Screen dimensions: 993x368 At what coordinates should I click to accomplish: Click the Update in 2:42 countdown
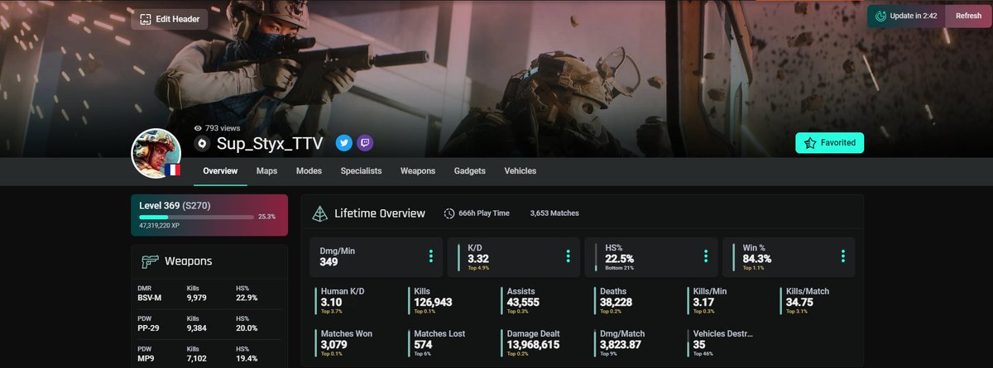tap(914, 16)
